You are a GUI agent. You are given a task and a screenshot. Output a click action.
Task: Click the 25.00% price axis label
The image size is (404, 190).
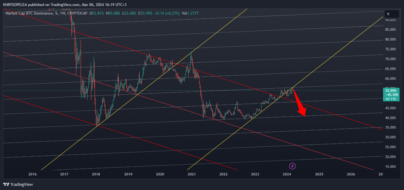[390, 147]
